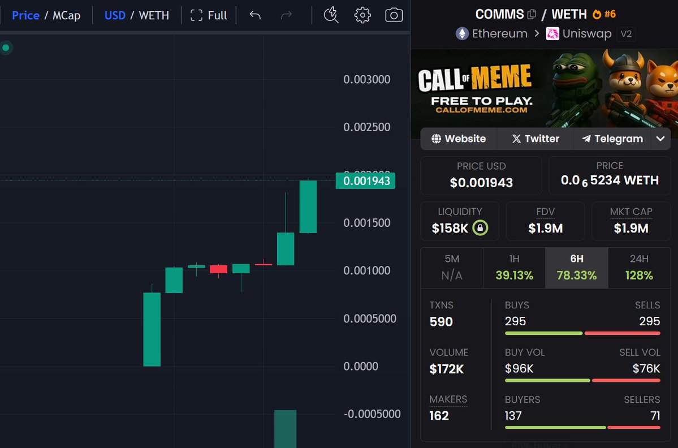Expand more social links chevron
The image size is (678, 448).
click(x=660, y=139)
